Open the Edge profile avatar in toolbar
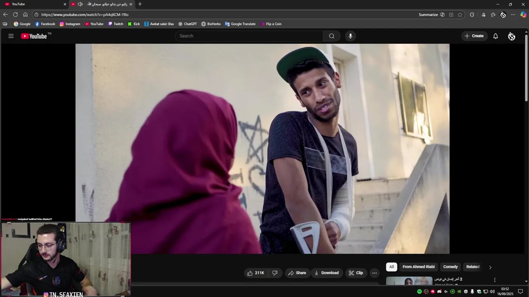This screenshot has width=529, height=297. click(503, 14)
